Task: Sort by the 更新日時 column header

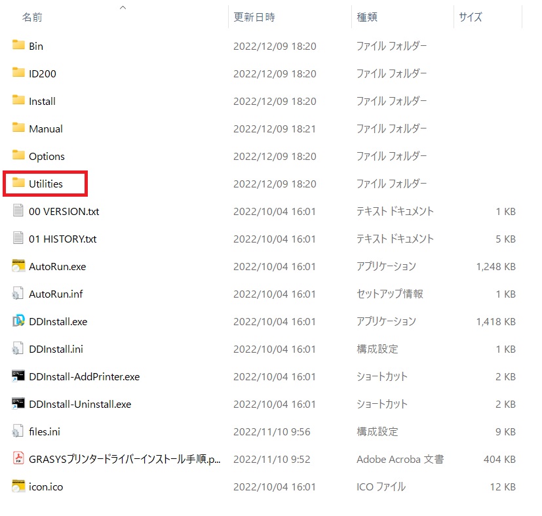Action: [254, 17]
